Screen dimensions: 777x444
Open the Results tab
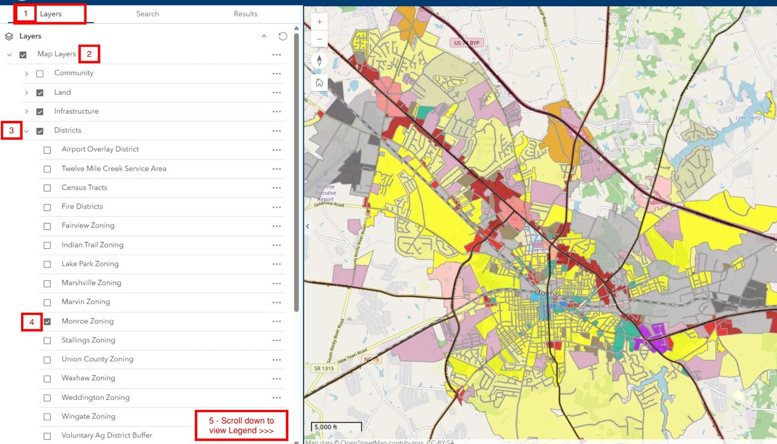click(x=246, y=13)
